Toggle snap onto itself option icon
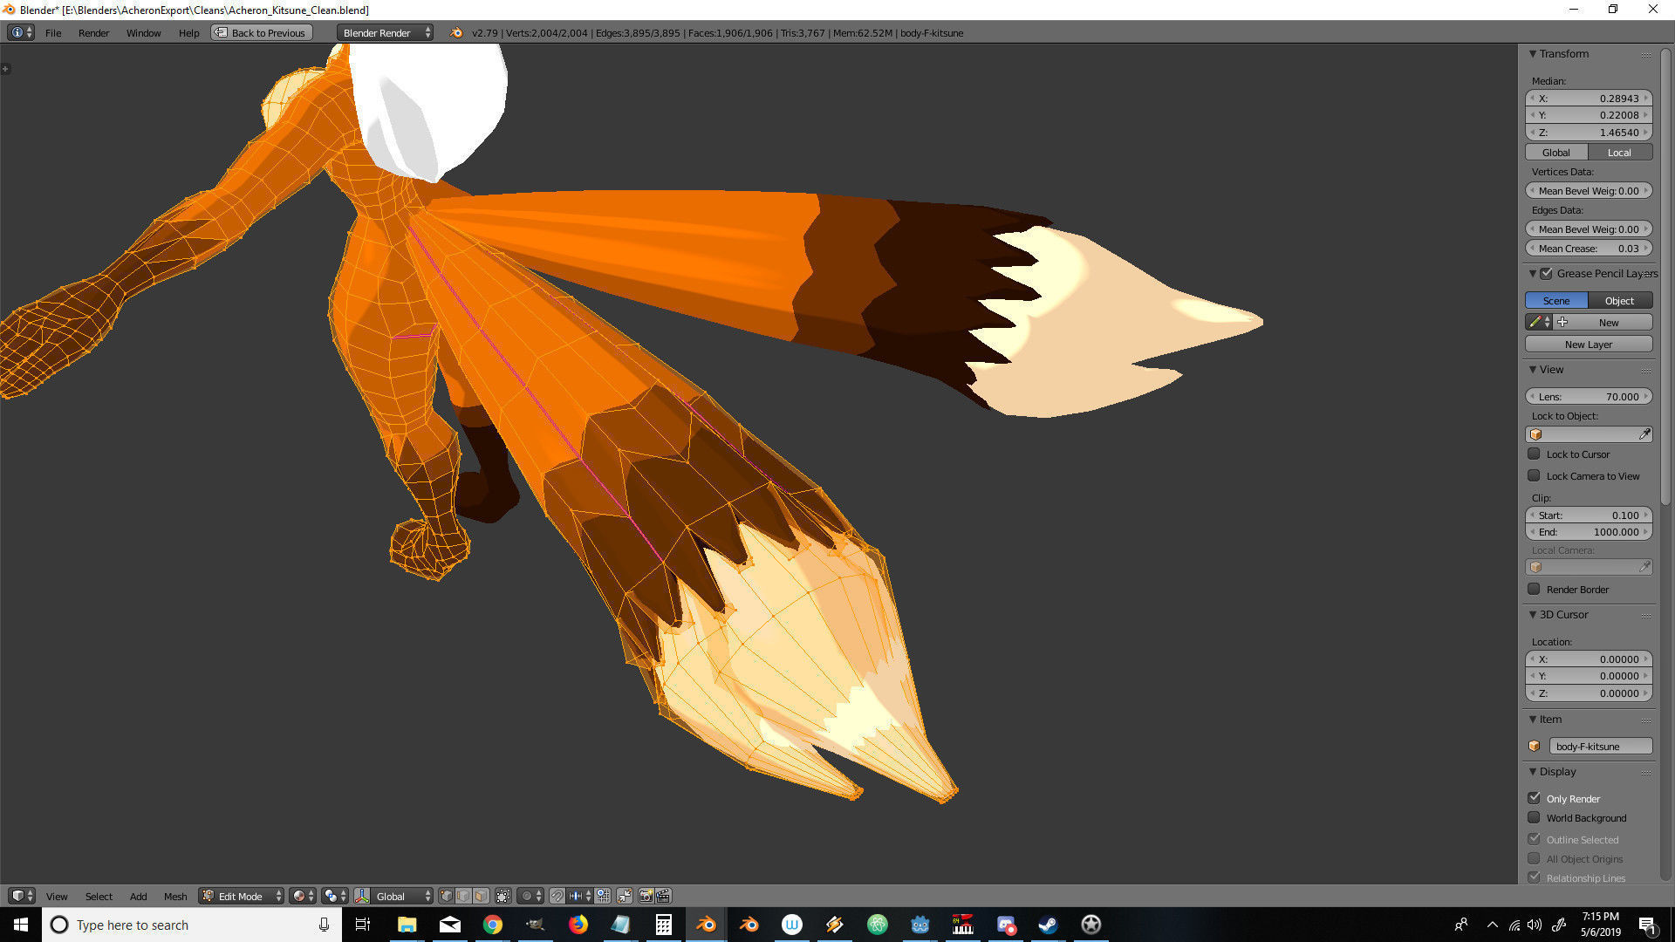 [x=603, y=896]
